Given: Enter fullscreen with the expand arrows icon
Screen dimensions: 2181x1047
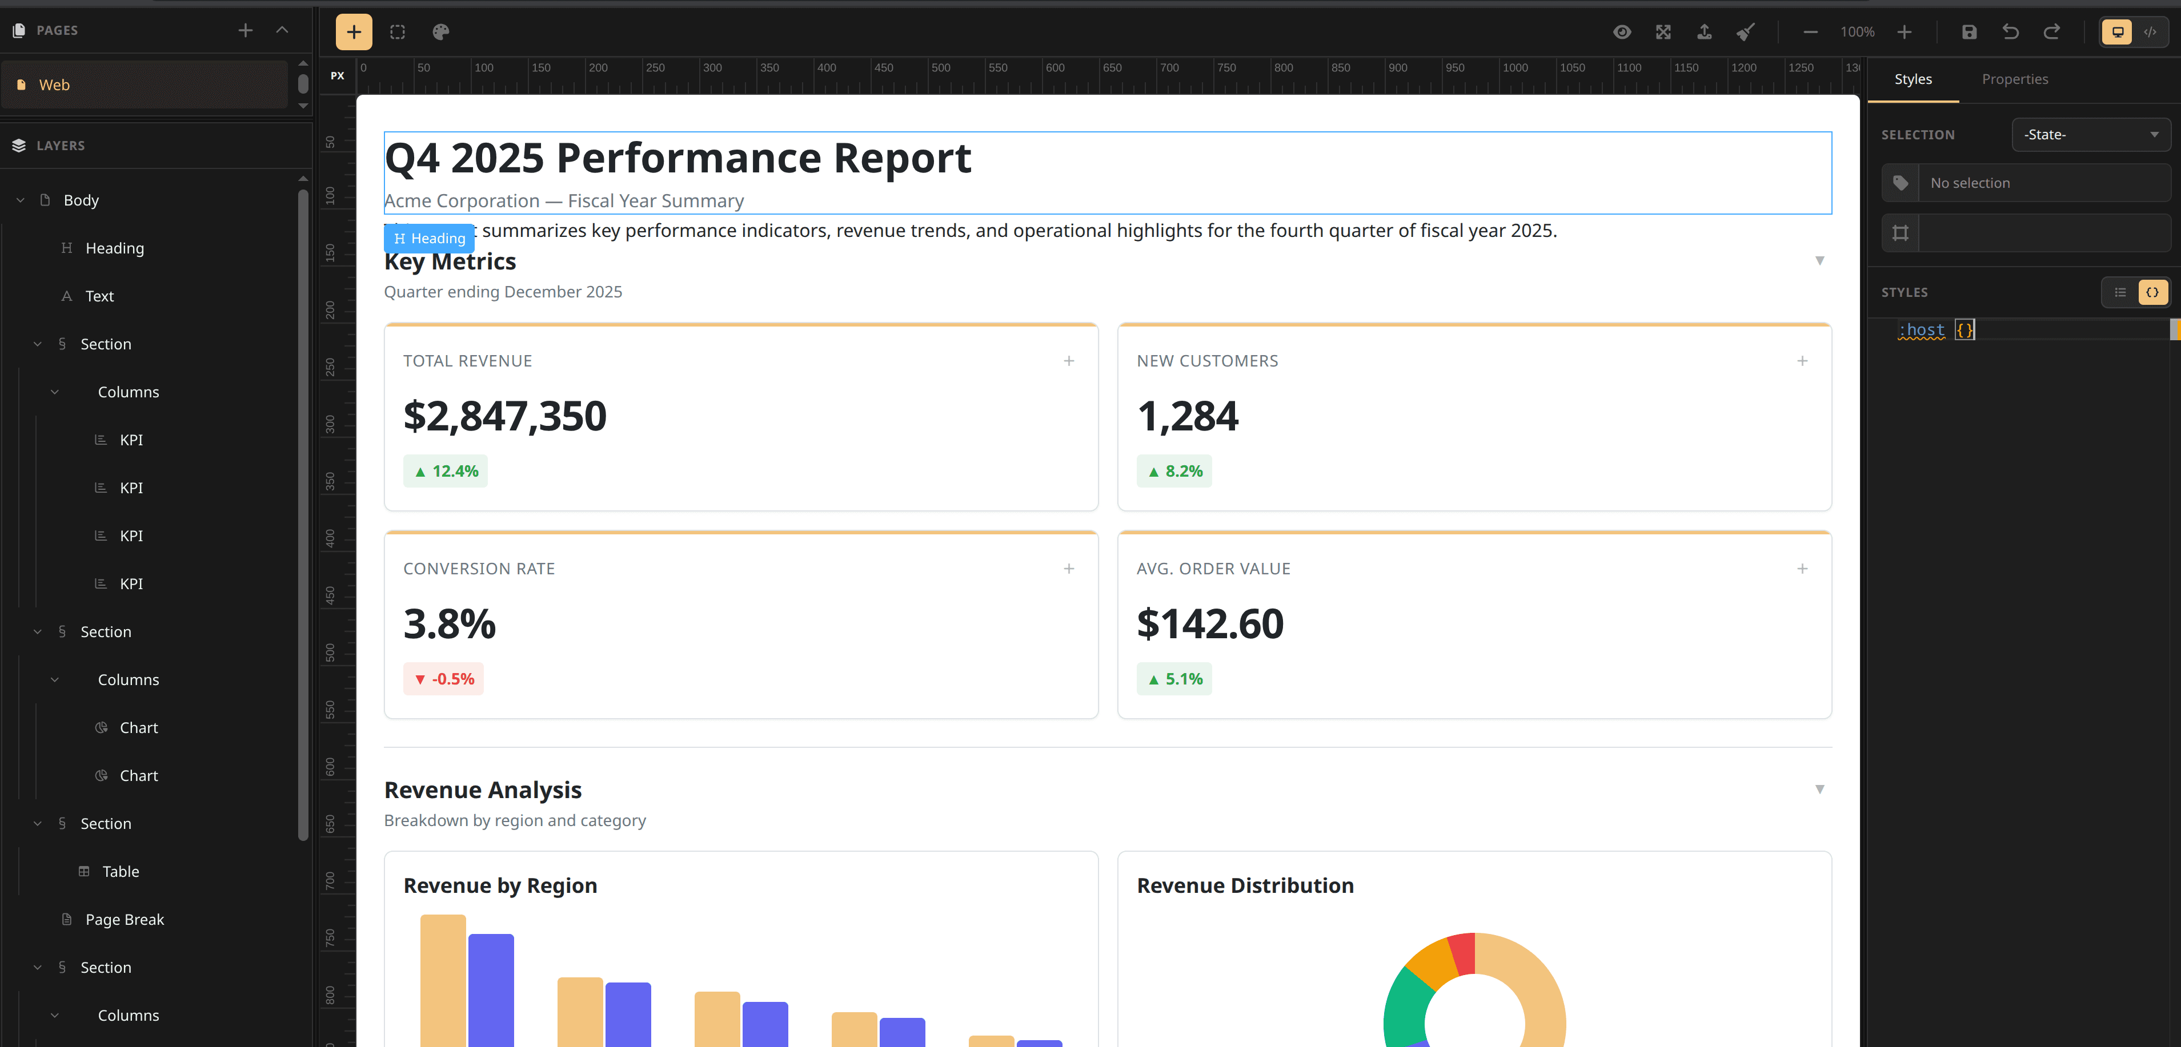Looking at the screenshot, I should tap(1663, 32).
